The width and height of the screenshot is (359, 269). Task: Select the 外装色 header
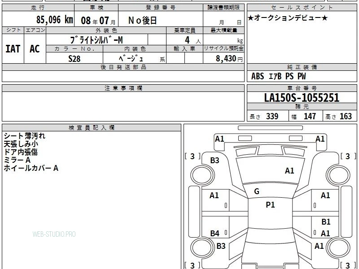pos(106,30)
